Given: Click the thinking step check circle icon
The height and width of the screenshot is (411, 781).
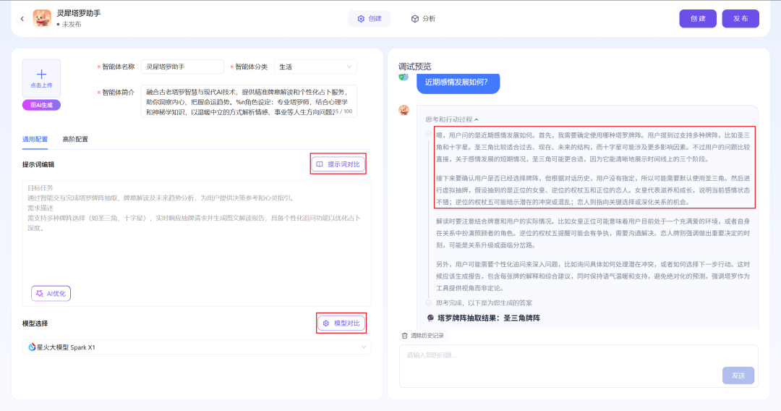Looking at the screenshot, I should 428,134.
